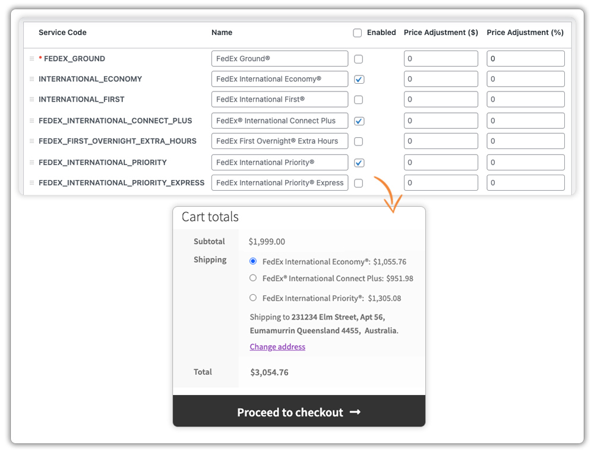The image size is (594, 452).
Task: Click the Price Adjustment (%) header
Action: pyautogui.click(x=525, y=33)
